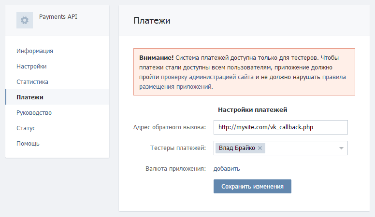
Task: Go to Настройки in the sidebar
Action: (31, 67)
